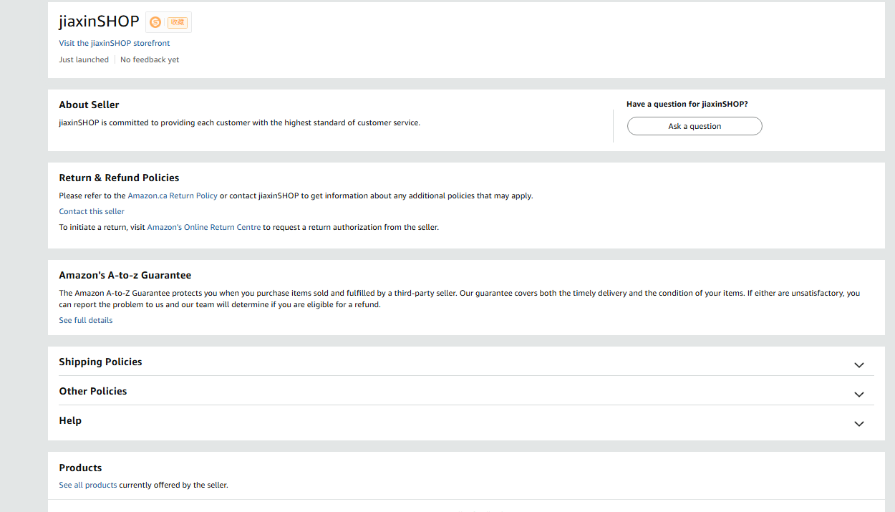Open the Shipping Policies section heading

[100, 362]
